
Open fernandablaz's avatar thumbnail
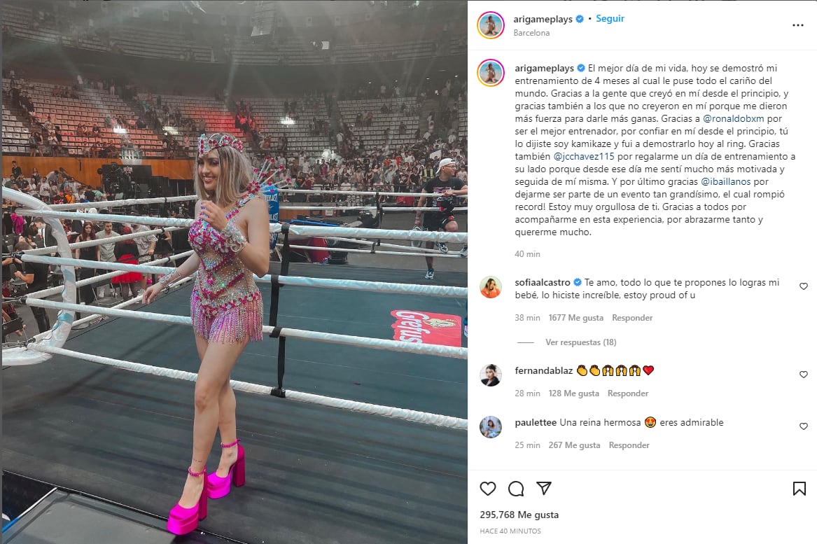490,375
